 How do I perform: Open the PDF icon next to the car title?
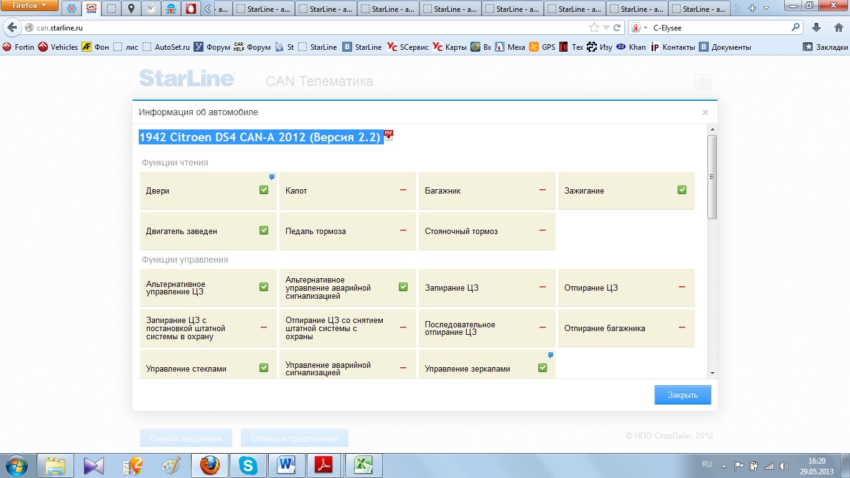tap(389, 135)
